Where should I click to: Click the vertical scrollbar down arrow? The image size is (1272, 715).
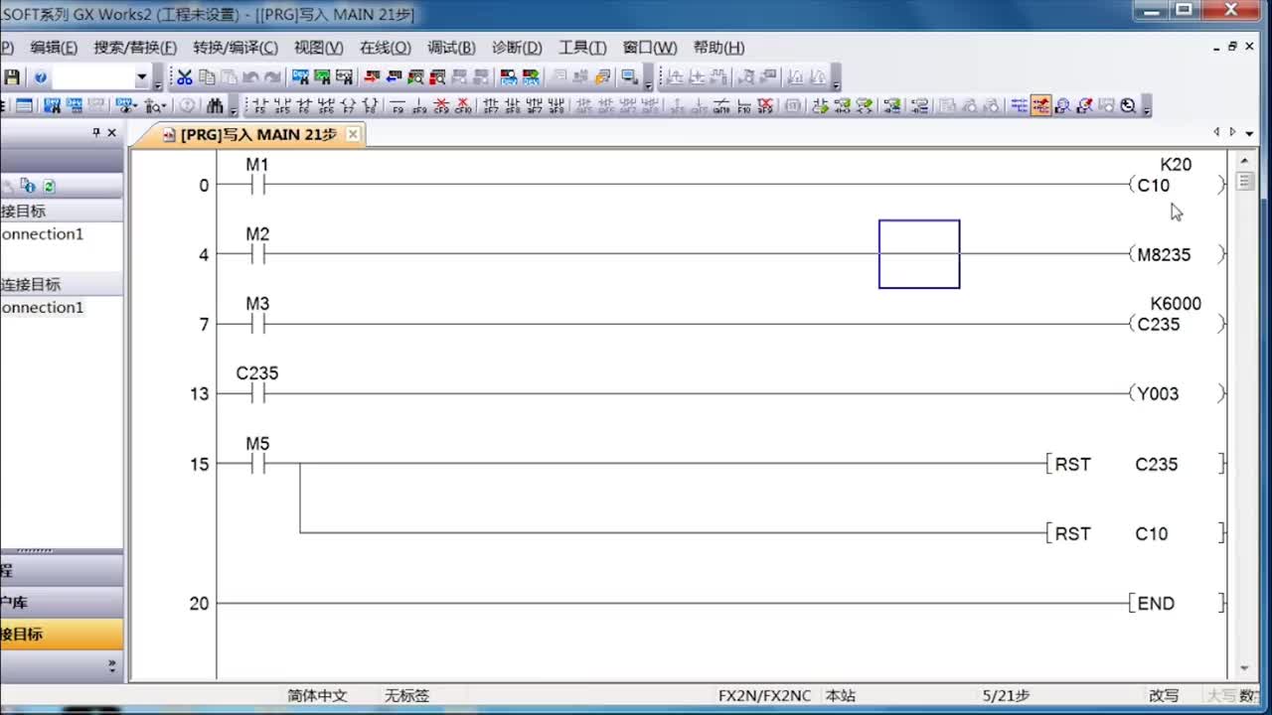(x=1244, y=668)
